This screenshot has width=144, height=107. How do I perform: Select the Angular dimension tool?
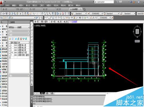[x=64, y=18]
